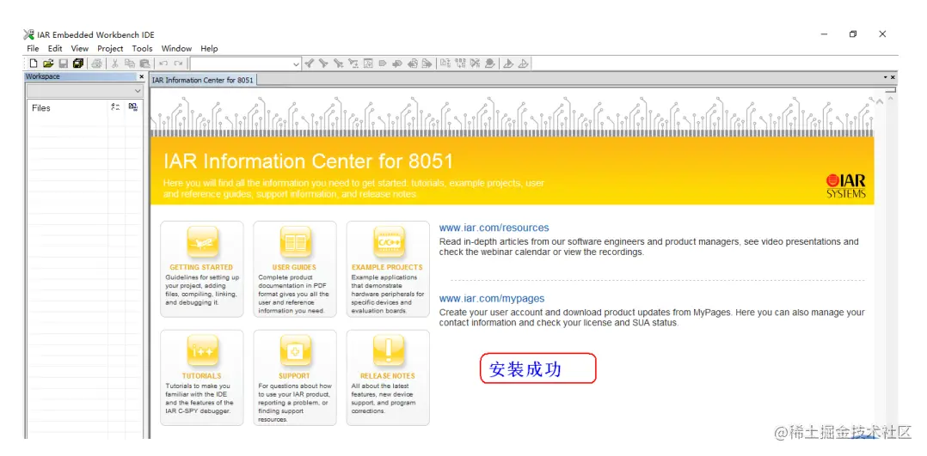Open the Example Projects card icon
This screenshot has height=456, width=927.
(x=389, y=242)
